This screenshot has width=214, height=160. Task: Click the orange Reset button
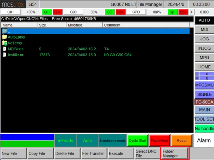pos(181,140)
